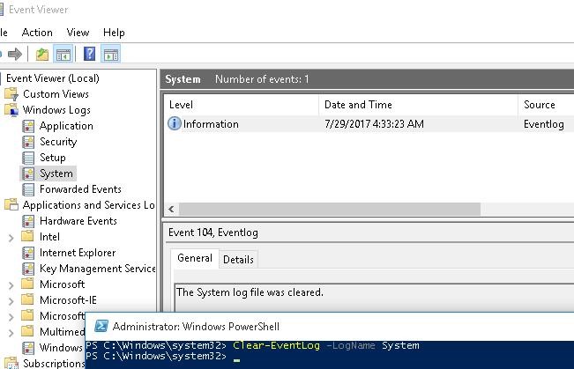
Task: Click the Security log icon in tree
Action: tap(29, 142)
